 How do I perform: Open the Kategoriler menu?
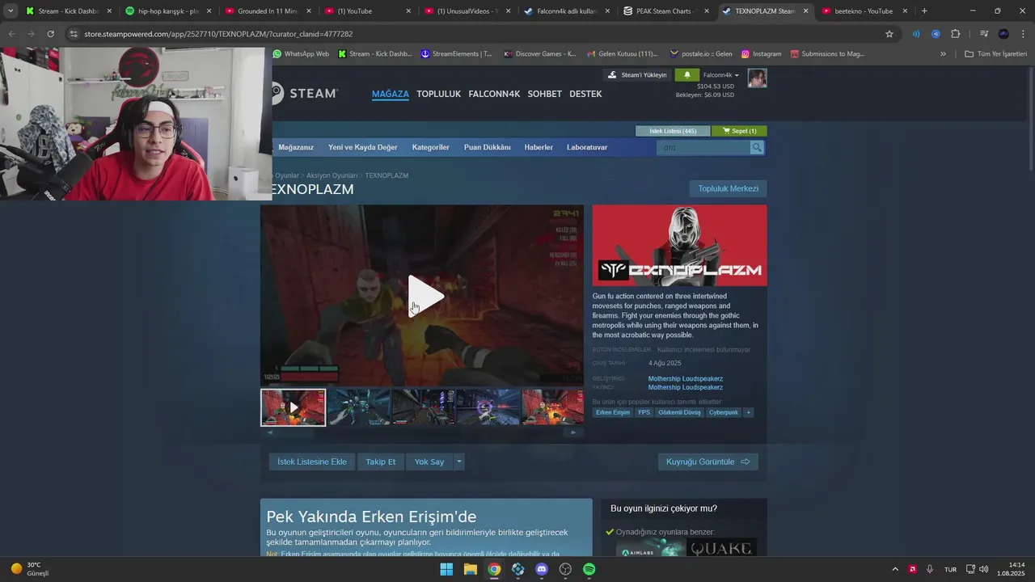pos(430,147)
